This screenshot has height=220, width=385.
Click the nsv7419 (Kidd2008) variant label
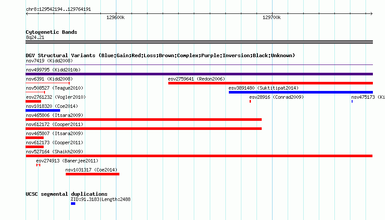(x=49, y=61)
